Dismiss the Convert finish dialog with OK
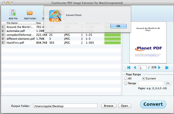 coord(118,26)
